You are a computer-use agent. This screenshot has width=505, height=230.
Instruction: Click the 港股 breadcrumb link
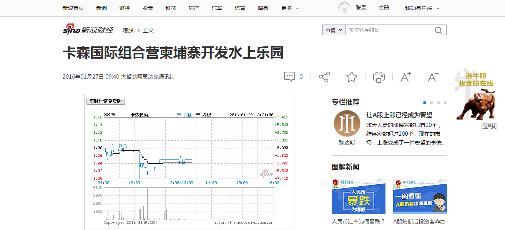[128, 30]
